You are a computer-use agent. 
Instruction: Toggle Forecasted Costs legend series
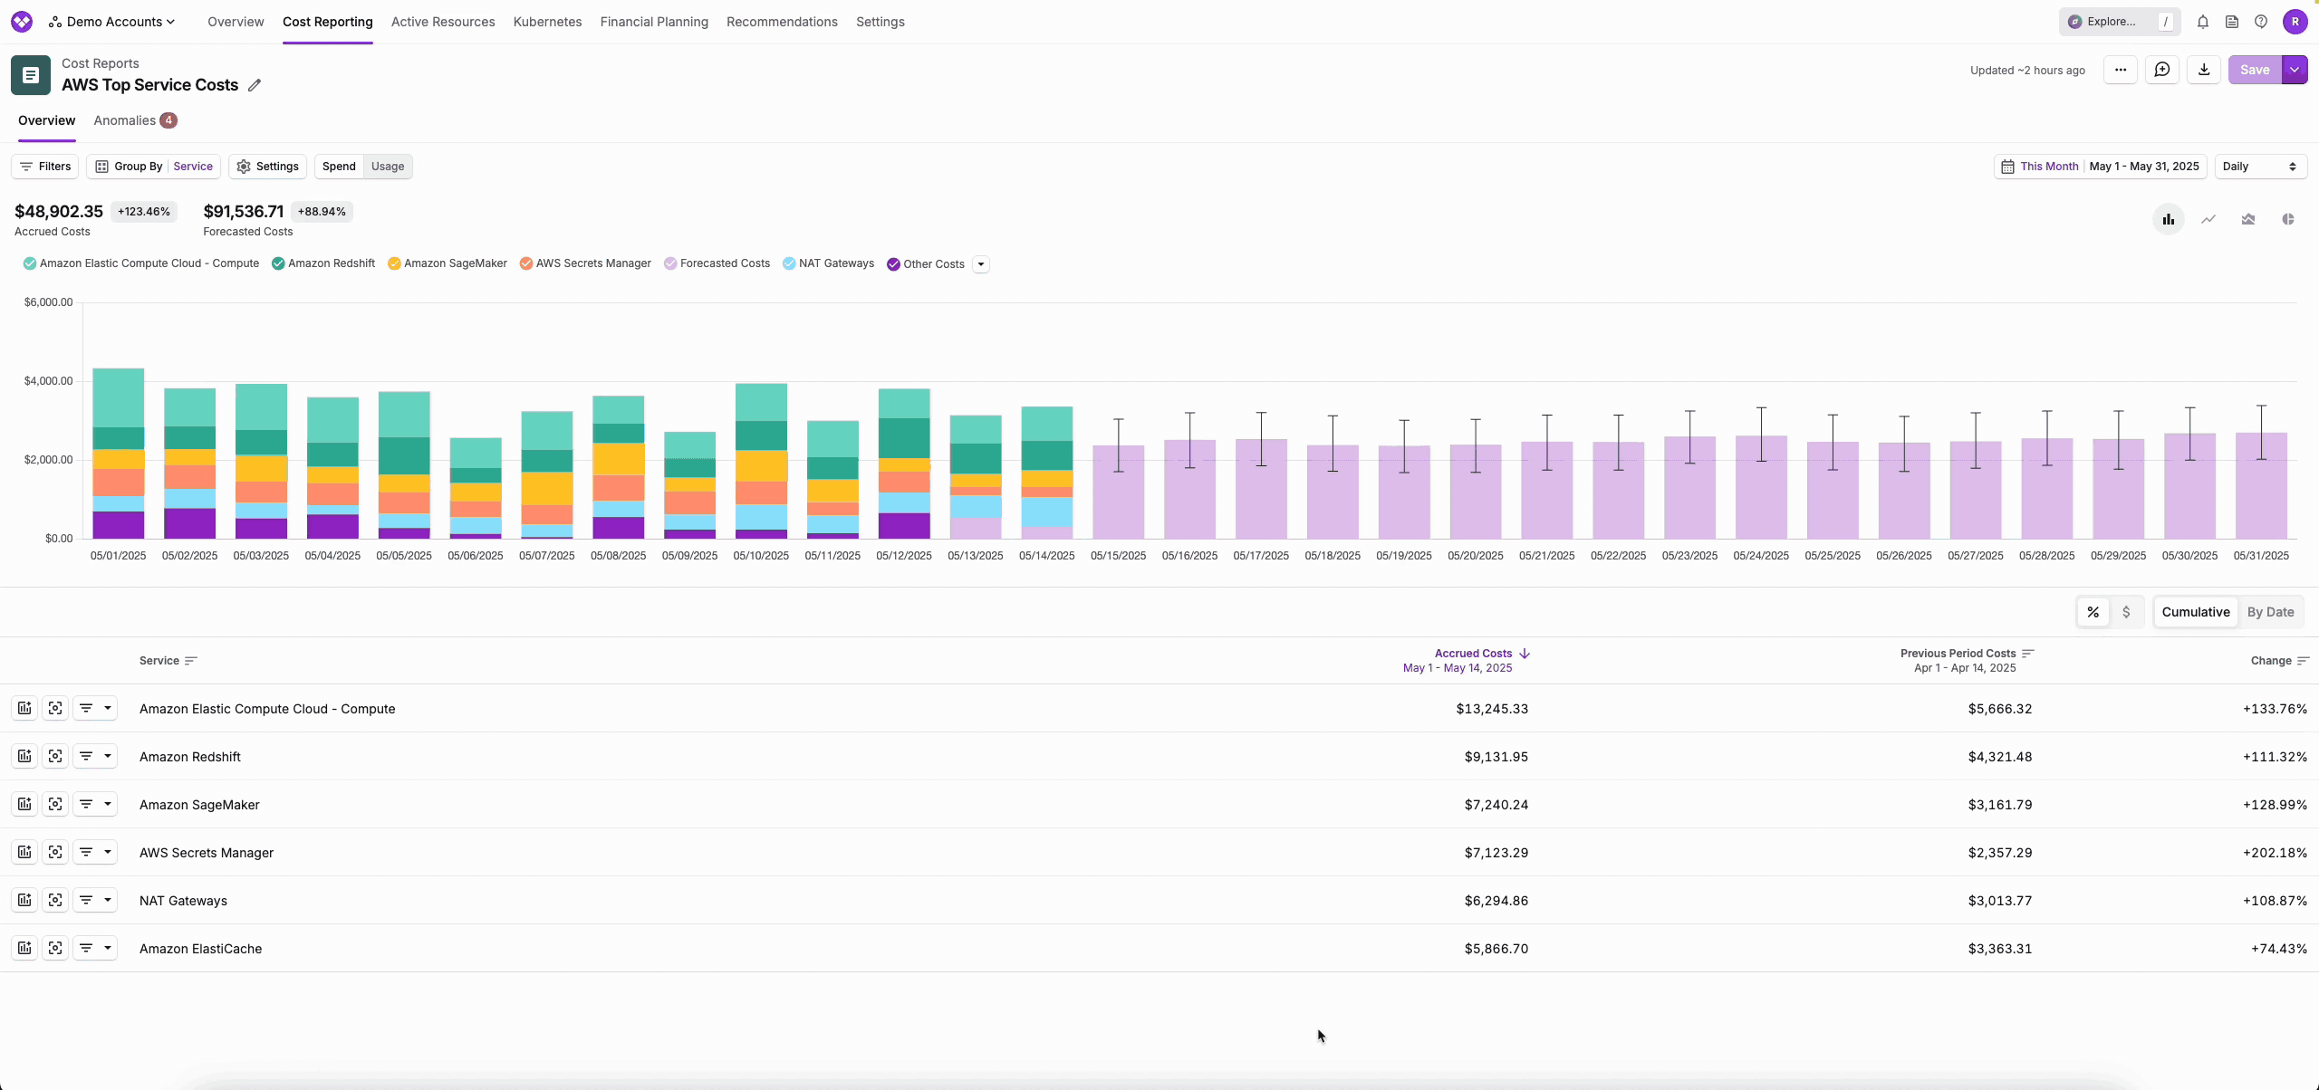(717, 263)
